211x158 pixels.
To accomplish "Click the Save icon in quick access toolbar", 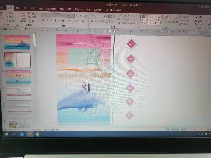I will click(x=11, y=29).
